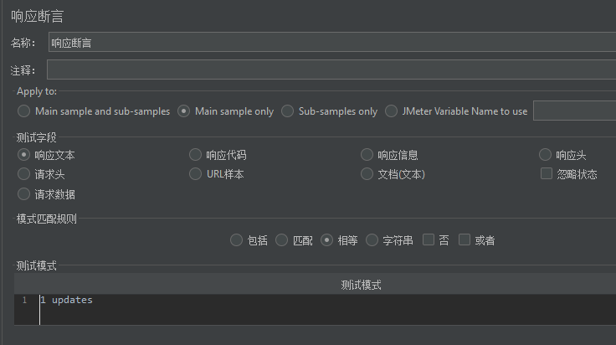Viewport: 616px width, 345px height.
Task: Click the 名称 input field
Action: pos(332,42)
